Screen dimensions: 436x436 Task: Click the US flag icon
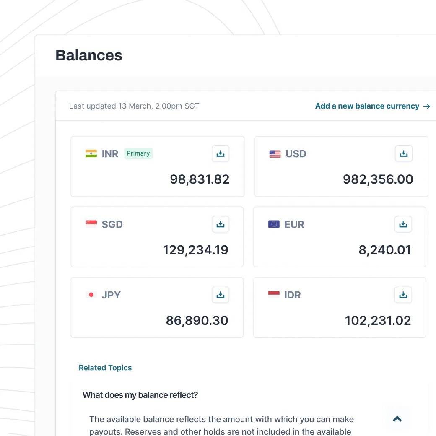tap(275, 154)
